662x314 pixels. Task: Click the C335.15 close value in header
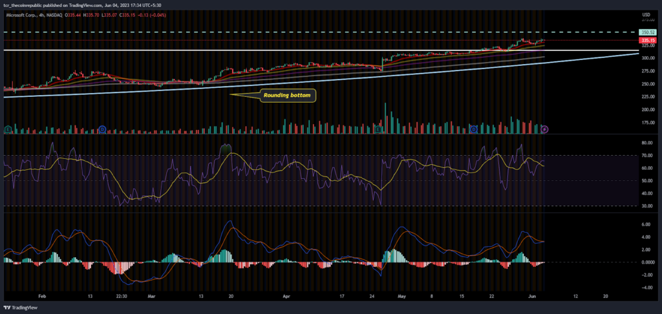127,16
